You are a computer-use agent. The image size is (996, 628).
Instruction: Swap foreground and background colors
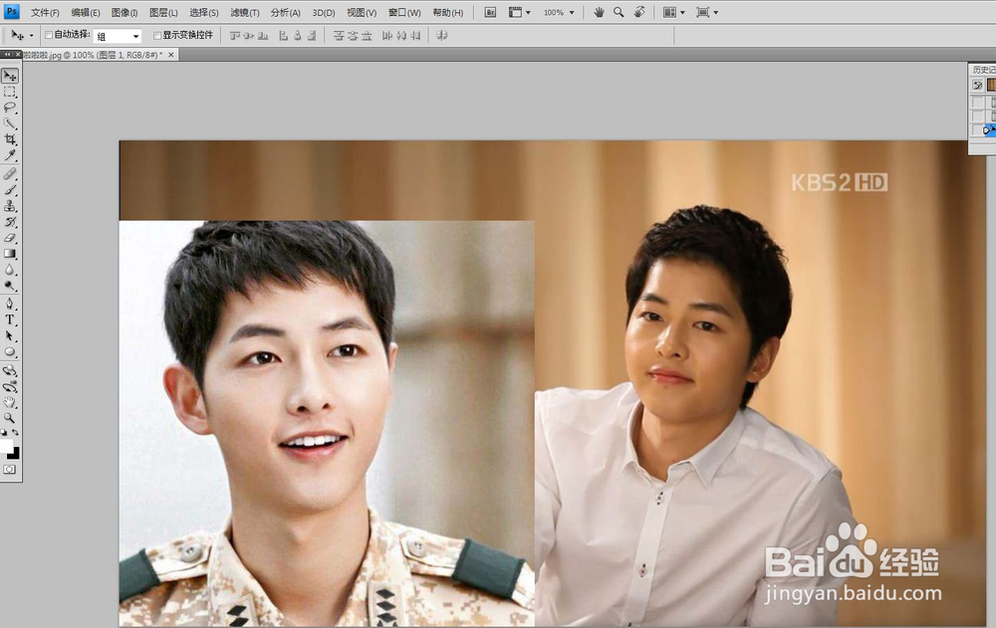(x=15, y=432)
